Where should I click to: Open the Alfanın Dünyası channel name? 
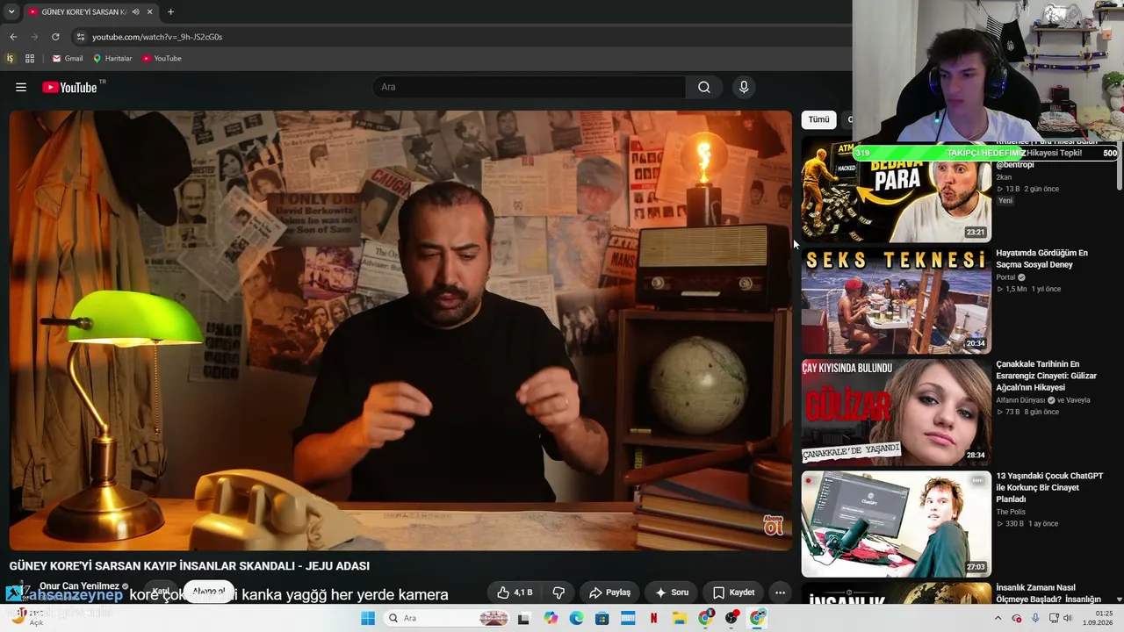click(1020, 400)
